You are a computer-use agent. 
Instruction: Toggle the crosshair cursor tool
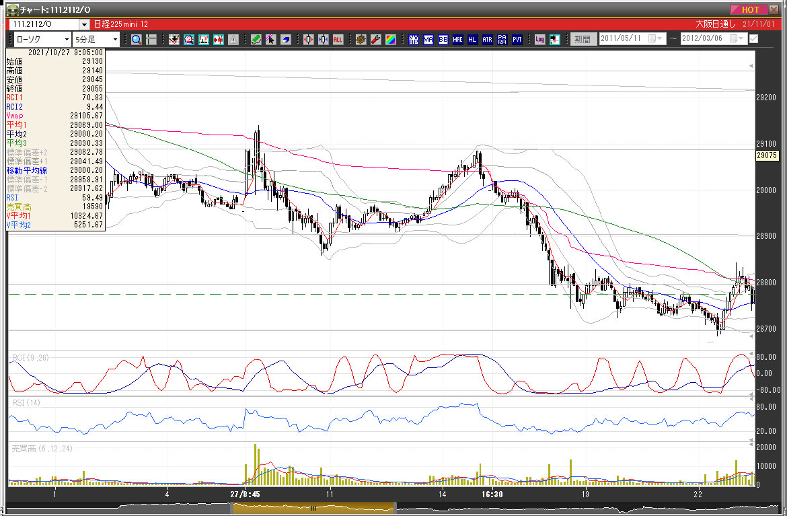151,39
